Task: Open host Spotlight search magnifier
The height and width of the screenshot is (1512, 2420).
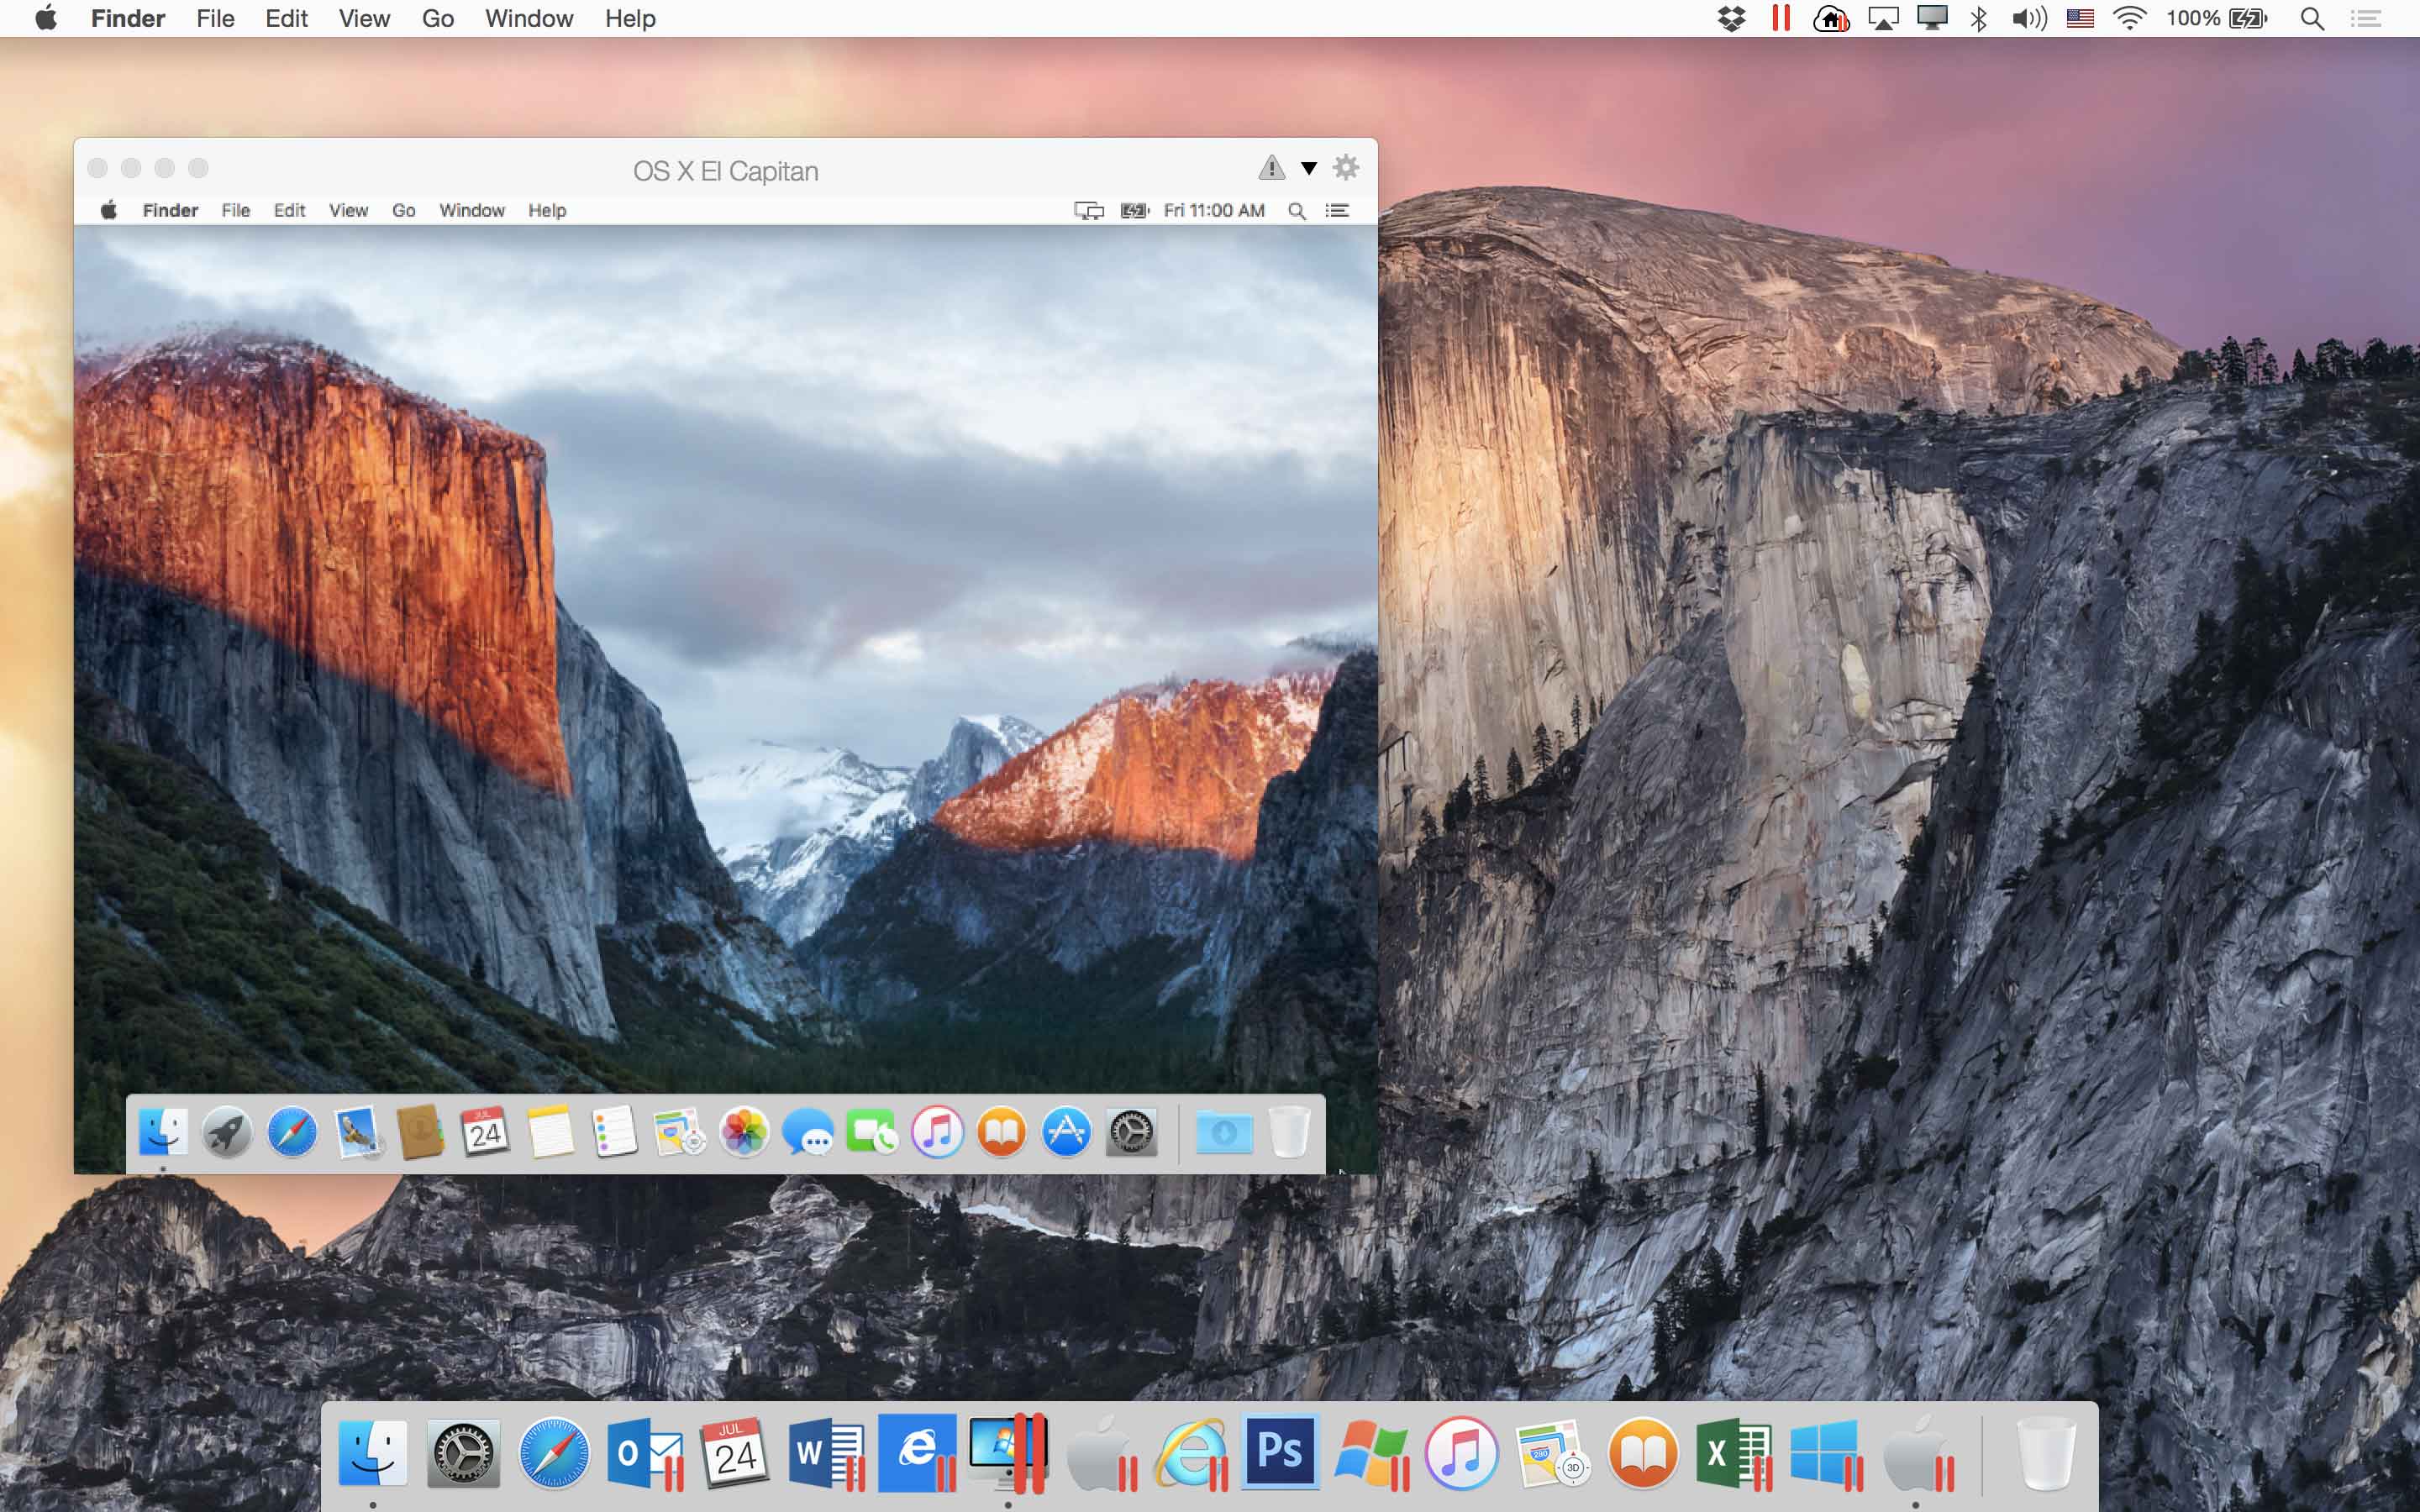Action: [2311, 18]
